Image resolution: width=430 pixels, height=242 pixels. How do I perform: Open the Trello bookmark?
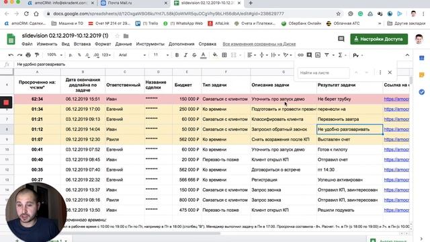coord(147,24)
